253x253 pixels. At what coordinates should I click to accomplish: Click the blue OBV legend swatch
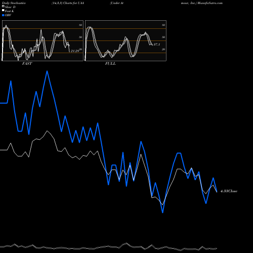point(3,15)
